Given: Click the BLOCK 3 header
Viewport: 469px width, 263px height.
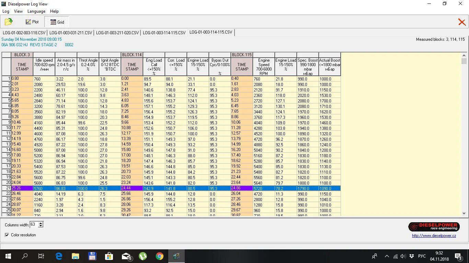Looking at the screenshot, I should click(x=22, y=55).
